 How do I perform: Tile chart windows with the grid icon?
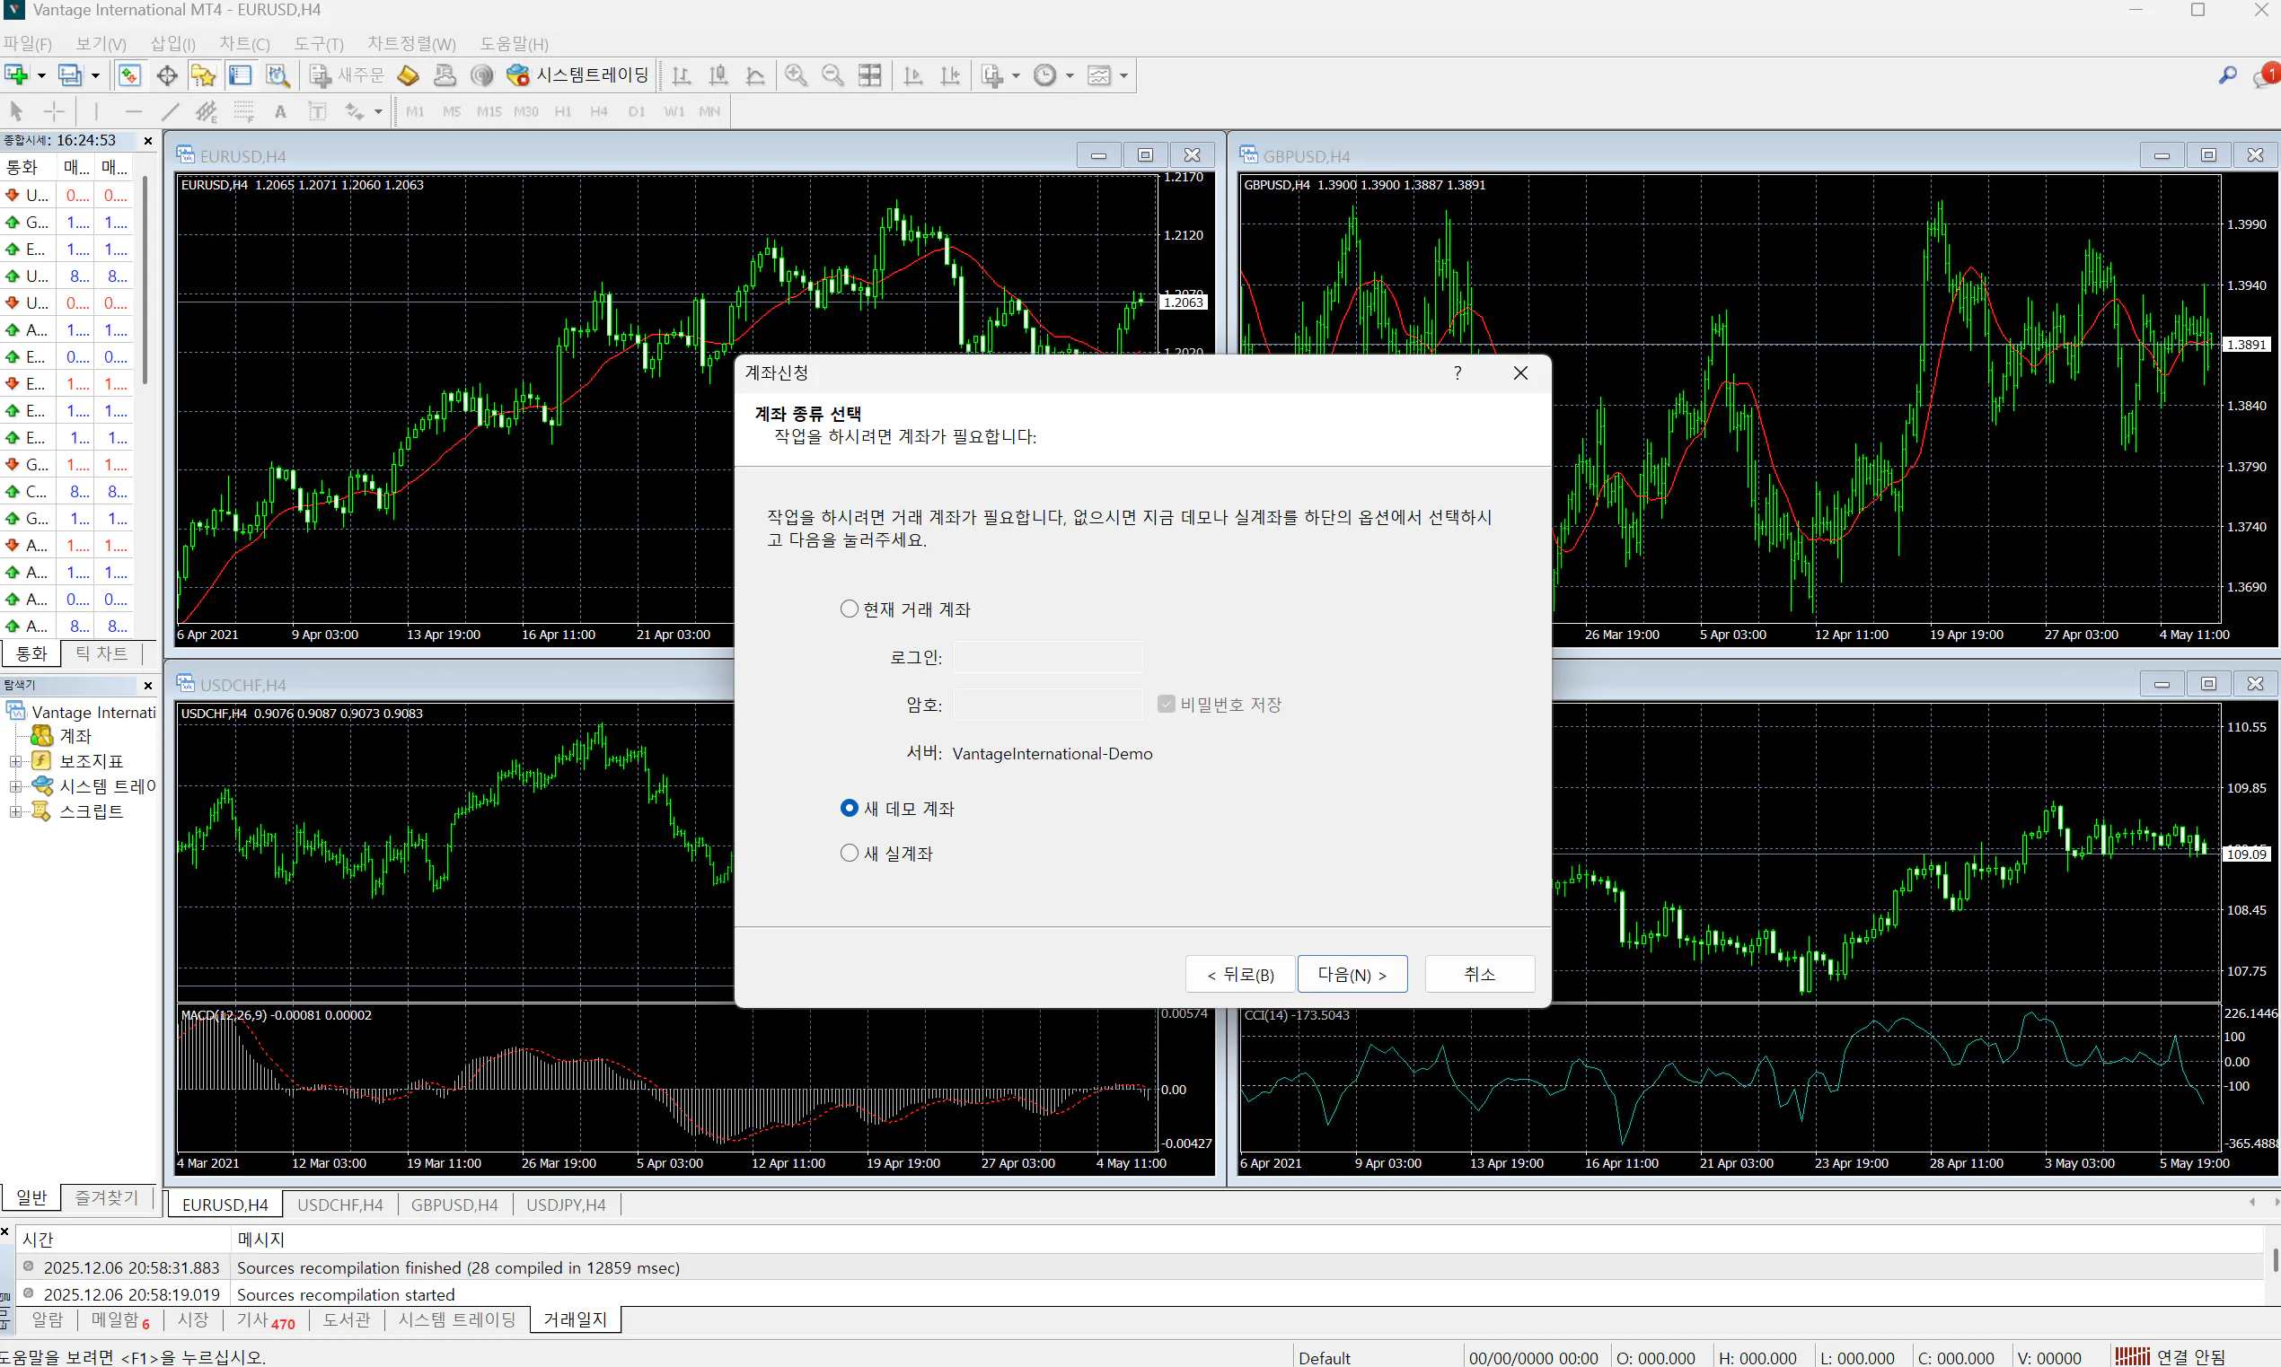coord(870,75)
